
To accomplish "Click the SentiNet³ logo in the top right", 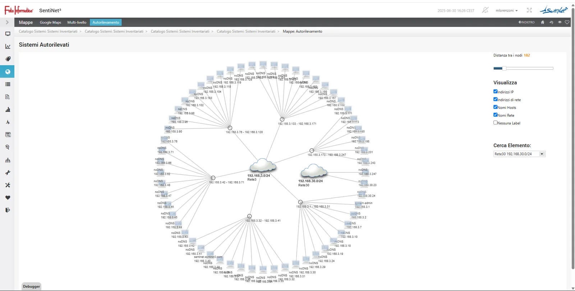I will [x=554, y=10].
